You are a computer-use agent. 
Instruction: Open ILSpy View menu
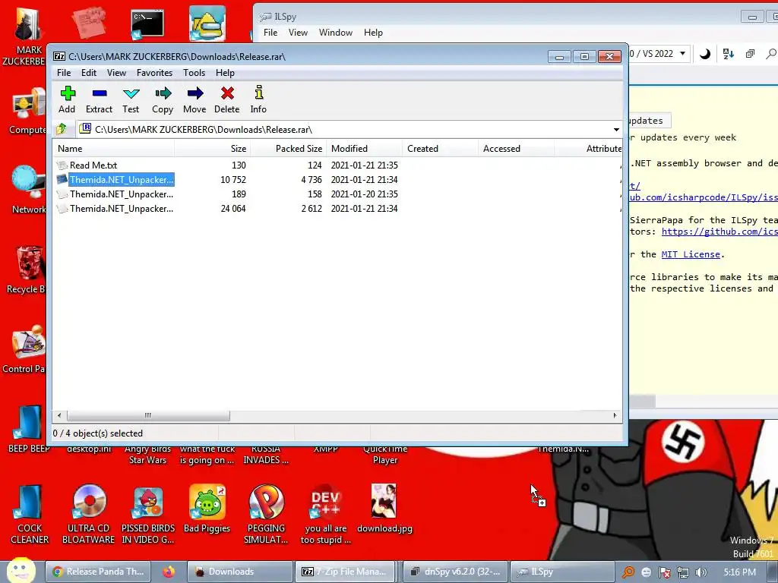click(x=298, y=33)
